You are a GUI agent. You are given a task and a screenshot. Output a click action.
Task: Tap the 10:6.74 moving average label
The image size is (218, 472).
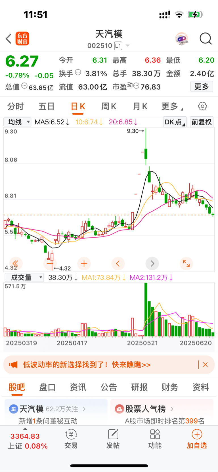(x=89, y=122)
